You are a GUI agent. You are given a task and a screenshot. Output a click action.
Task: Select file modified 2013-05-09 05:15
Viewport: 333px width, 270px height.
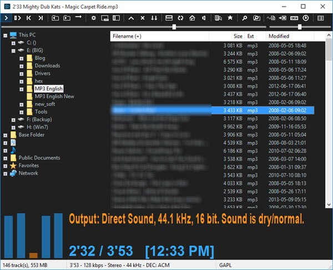[213, 199]
